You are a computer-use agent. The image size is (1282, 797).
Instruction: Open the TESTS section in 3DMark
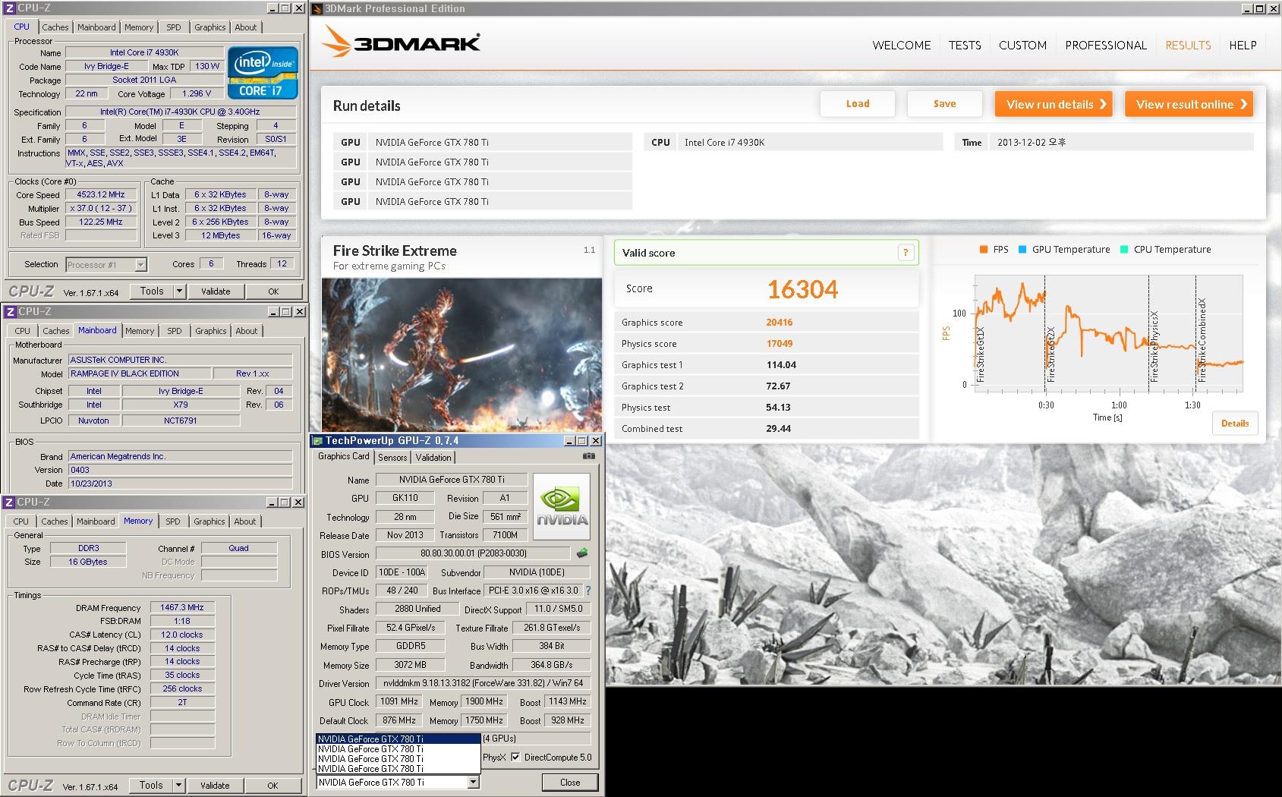click(x=965, y=45)
